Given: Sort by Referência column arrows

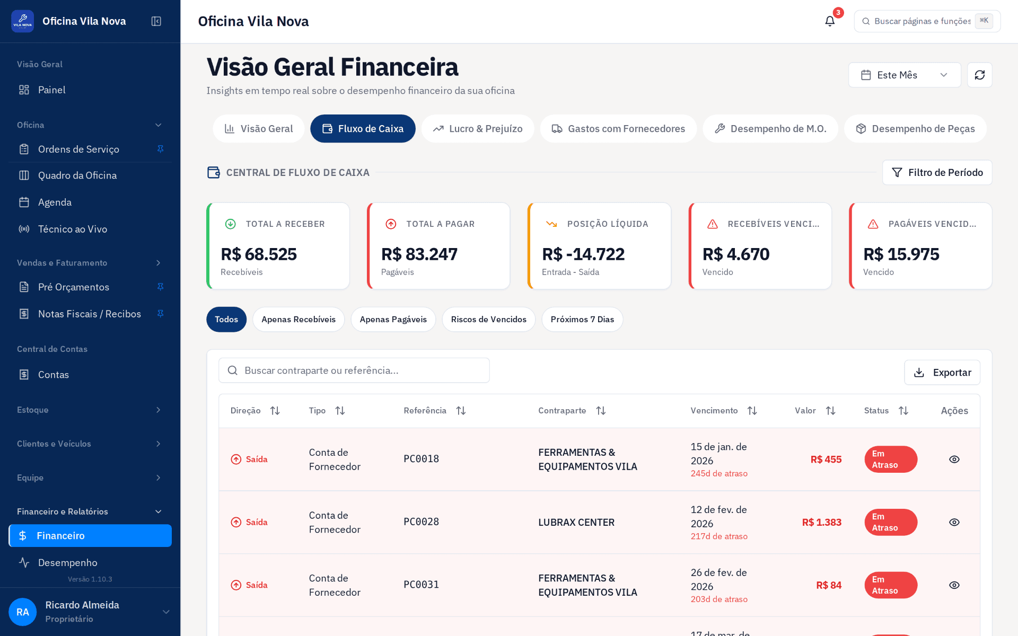Looking at the screenshot, I should (x=461, y=411).
